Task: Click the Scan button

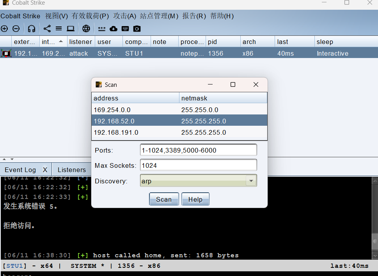Action: (x=164, y=199)
